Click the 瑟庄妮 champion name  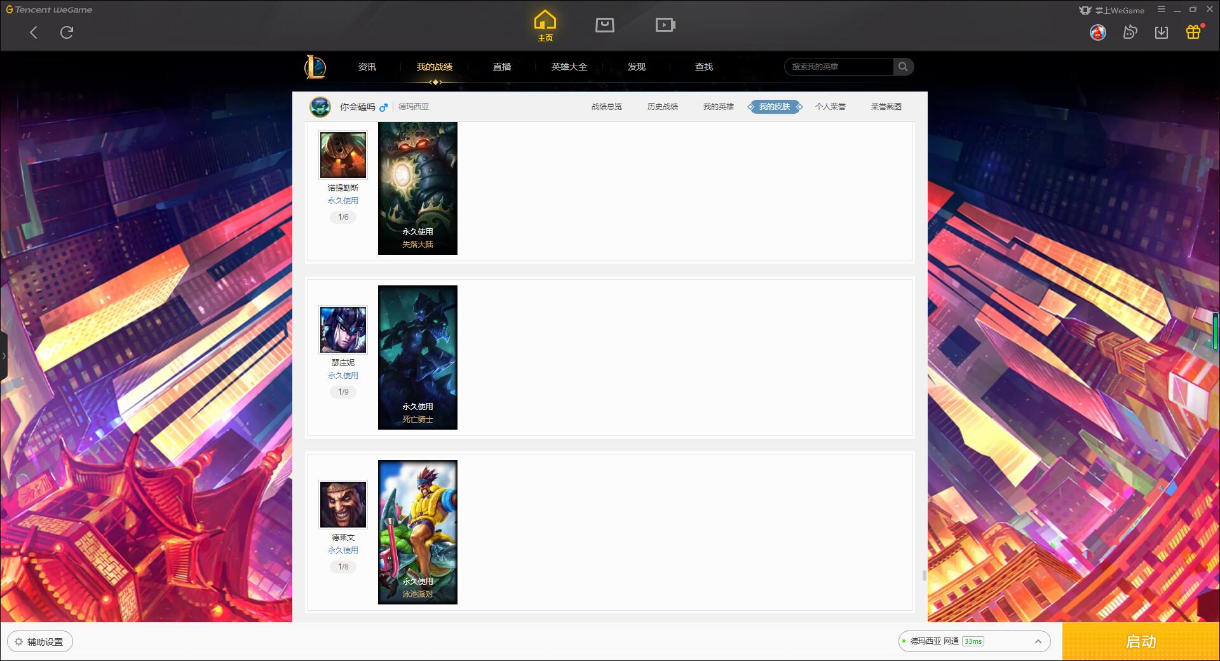click(x=343, y=363)
